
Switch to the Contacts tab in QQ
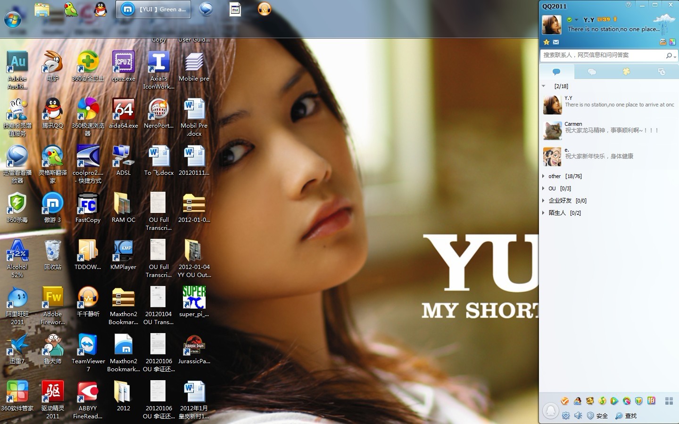pyautogui.click(x=556, y=72)
